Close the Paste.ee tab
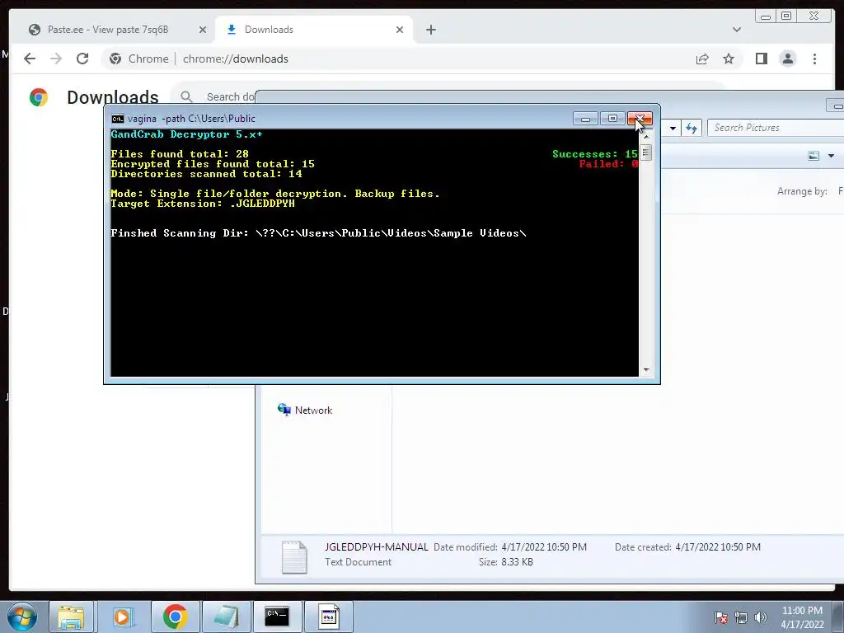 point(203,30)
